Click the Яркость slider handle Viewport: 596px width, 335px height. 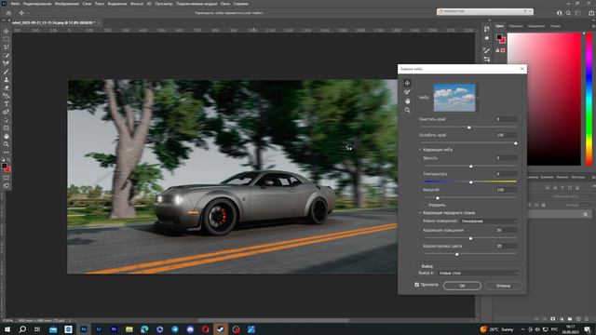471,167
